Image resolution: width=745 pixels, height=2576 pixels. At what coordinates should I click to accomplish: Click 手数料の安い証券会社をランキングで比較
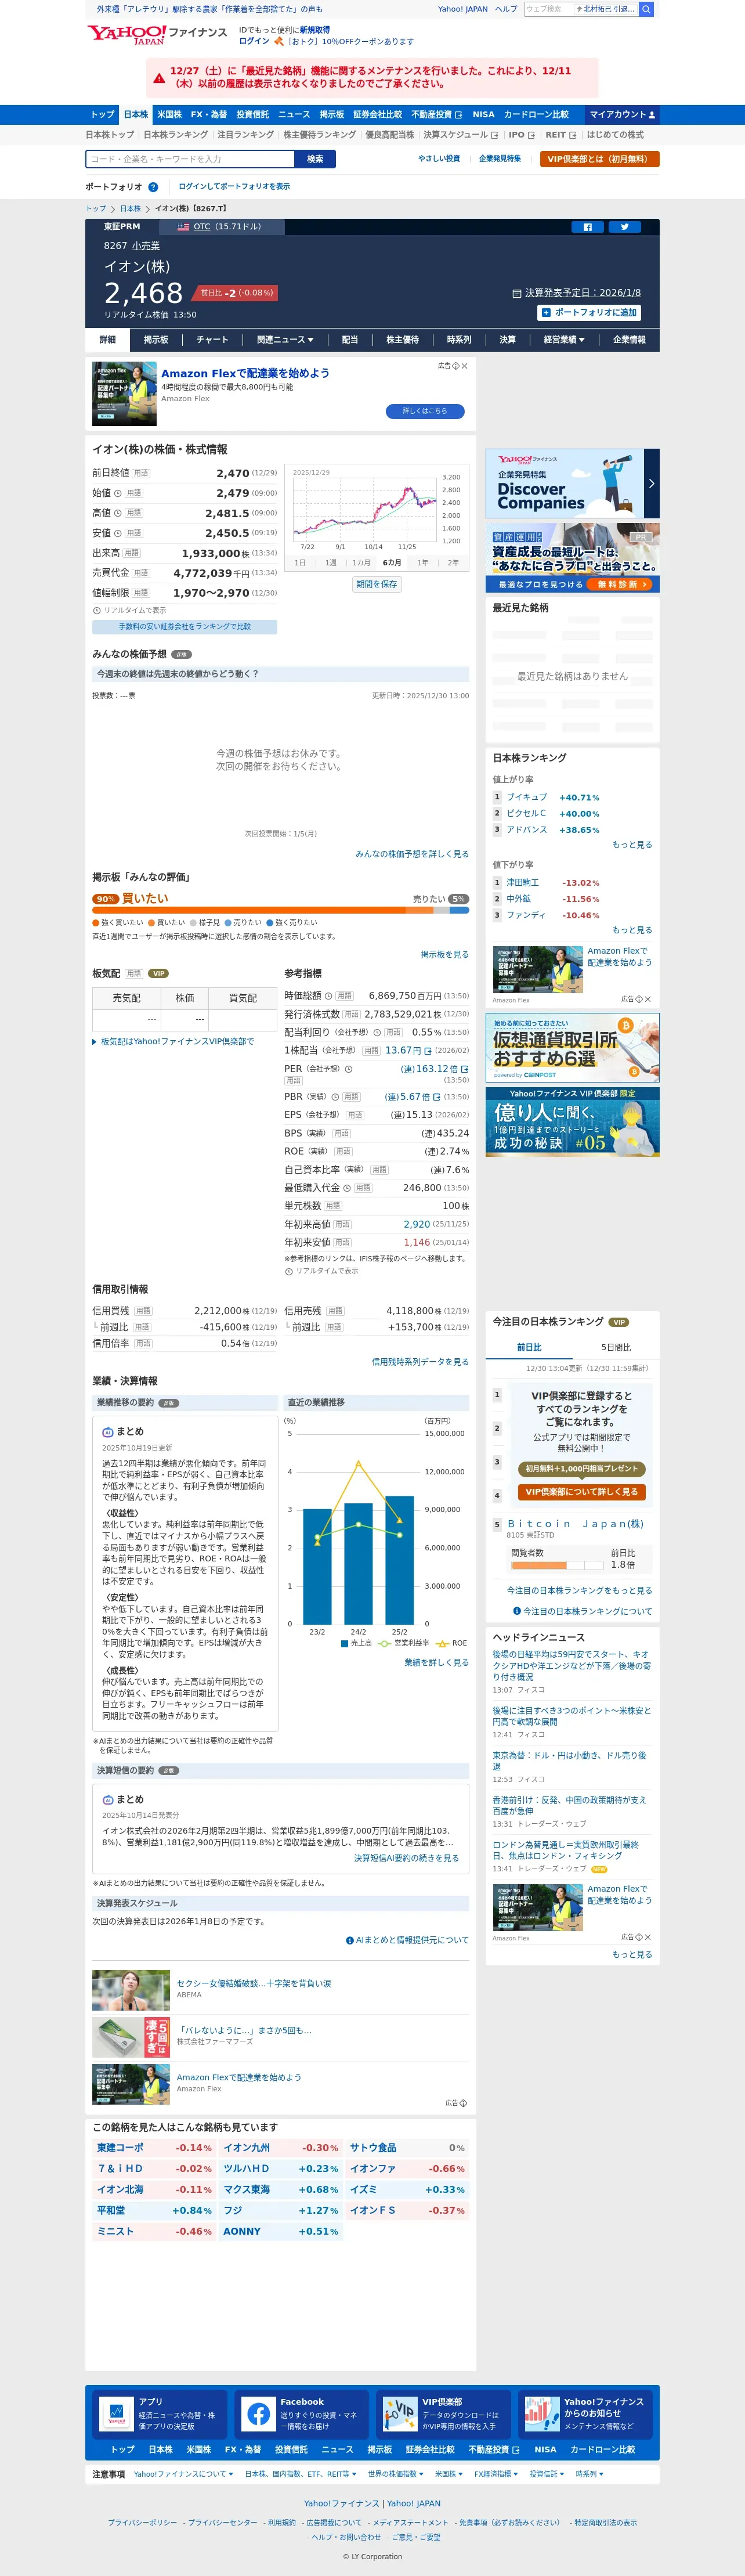point(185,627)
